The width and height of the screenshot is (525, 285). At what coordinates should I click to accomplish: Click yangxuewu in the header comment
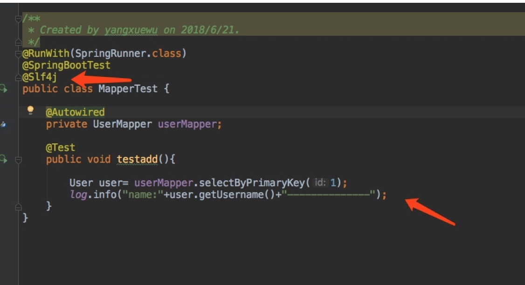point(131,30)
